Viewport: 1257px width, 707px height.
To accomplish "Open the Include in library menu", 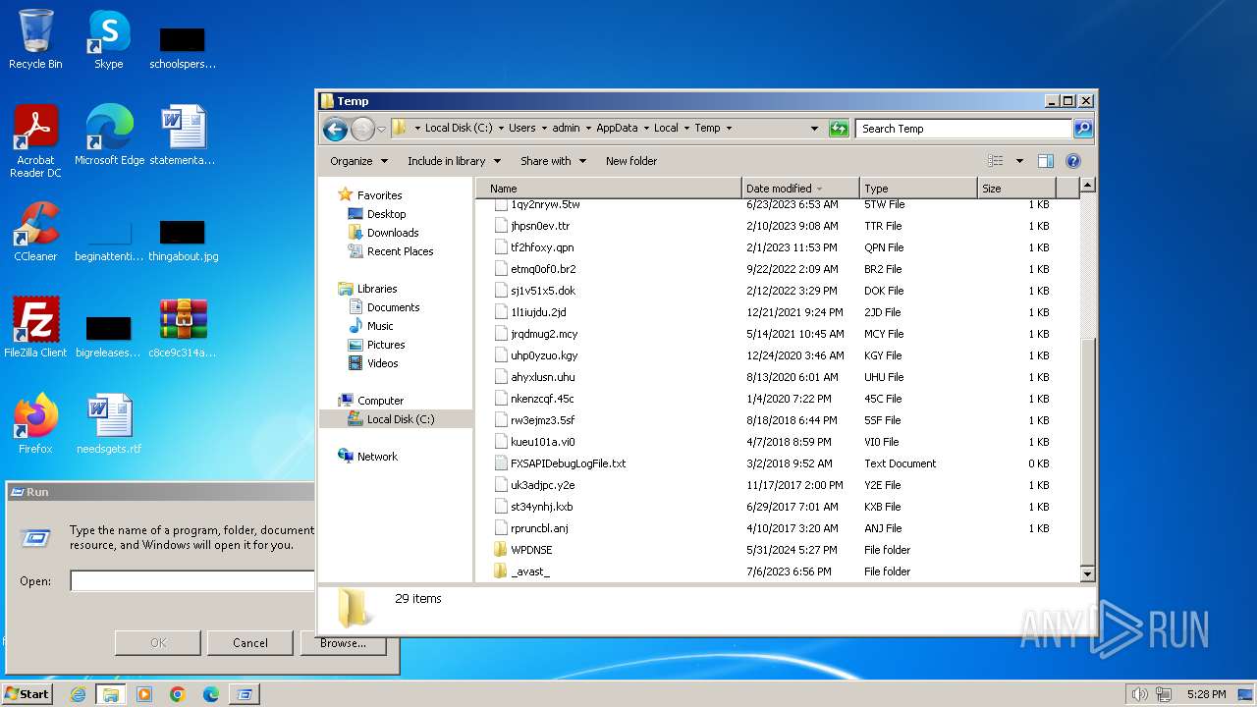I will [x=454, y=161].
